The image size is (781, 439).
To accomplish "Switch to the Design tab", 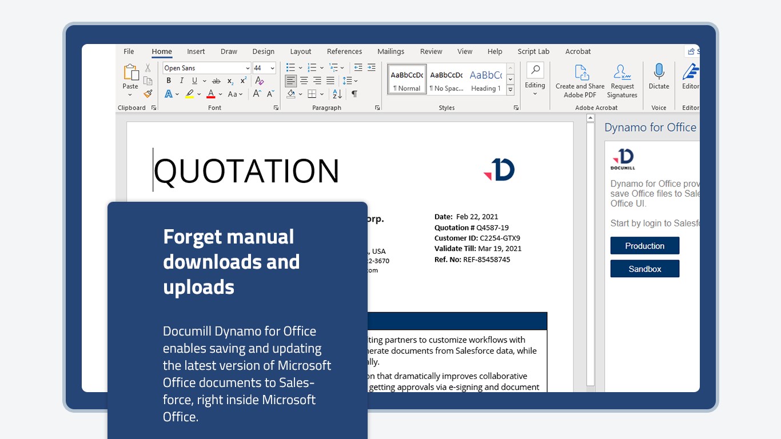I will tap(264, 51).
